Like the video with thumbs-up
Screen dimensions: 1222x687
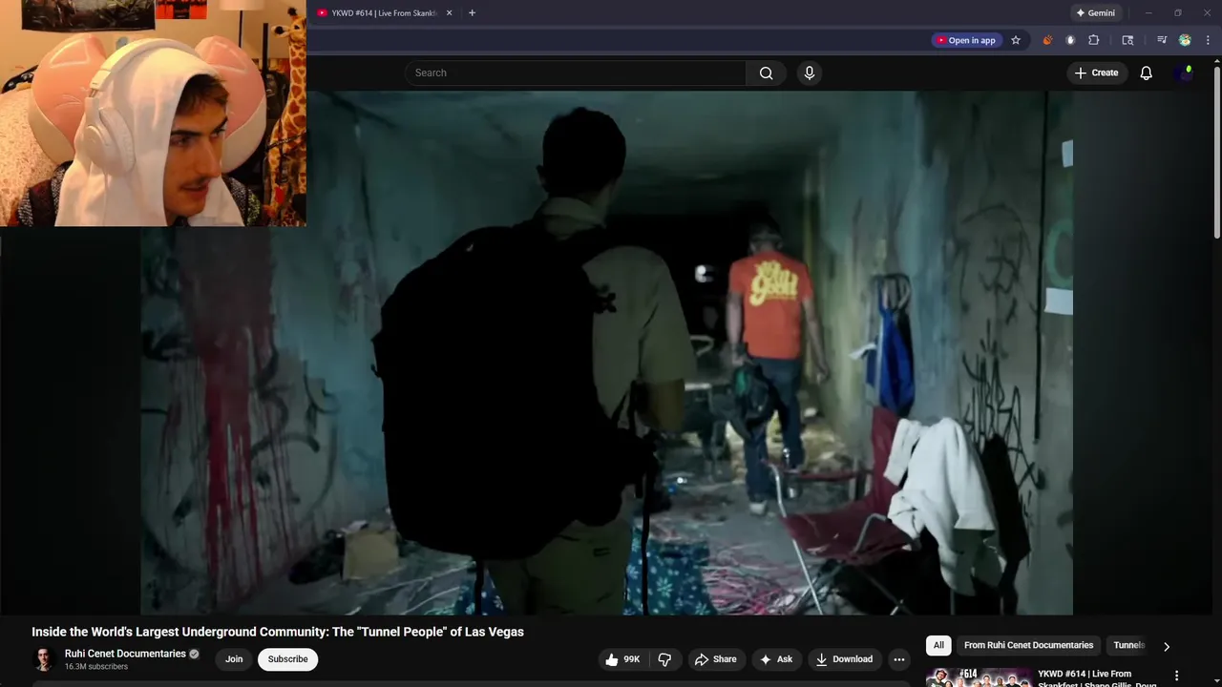(622, 659)
